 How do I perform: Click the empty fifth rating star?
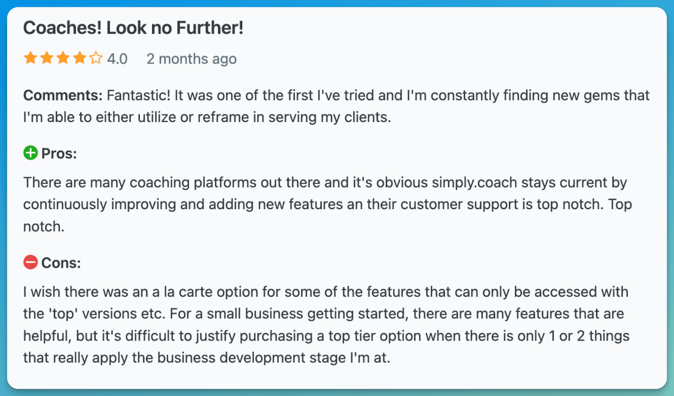tap(96, 58)
